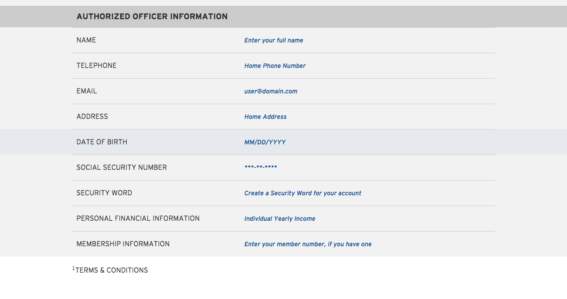Click the MEMBERSHIP INFORMATION label
Viewport: 567px width, 299px height.
click(123, 244)
